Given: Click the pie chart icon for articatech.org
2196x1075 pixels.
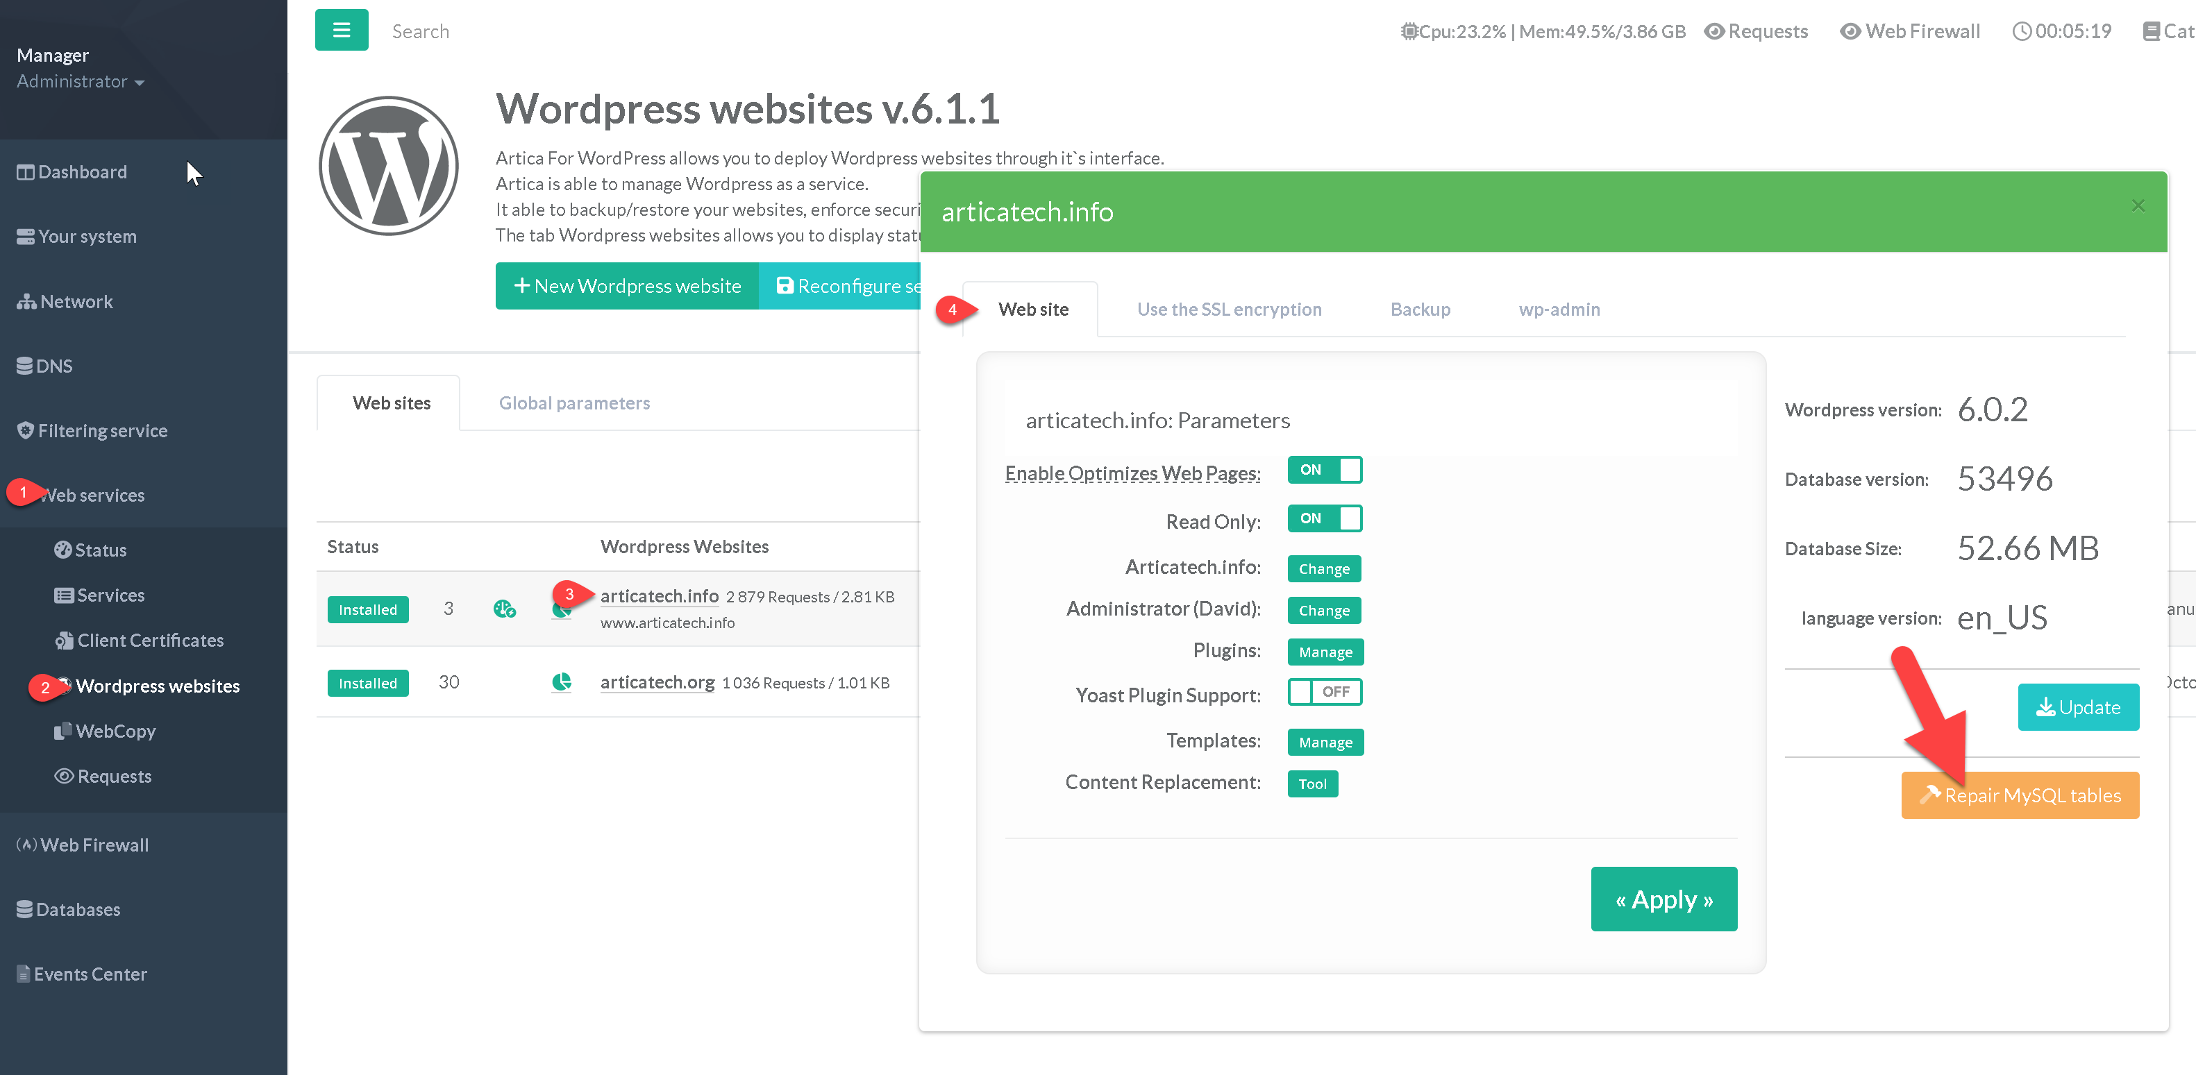Looking at the screenshot, I should click(x=561, y=682).
